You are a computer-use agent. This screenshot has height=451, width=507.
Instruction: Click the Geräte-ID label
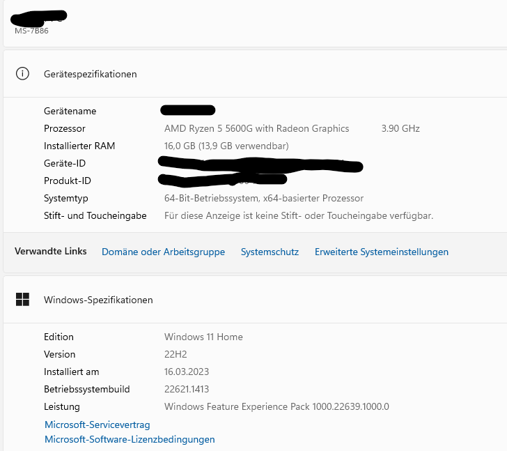[x=65, y=163]
